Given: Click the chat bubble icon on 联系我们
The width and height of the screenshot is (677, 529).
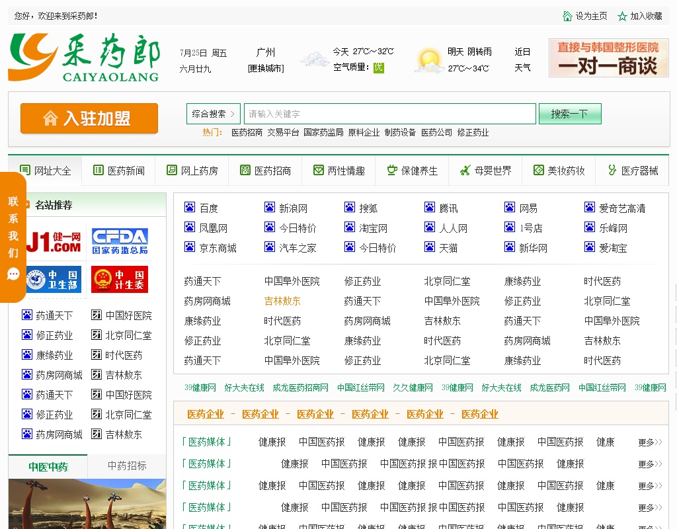Looking at the screenshot, I should click(x=13, y=274).
